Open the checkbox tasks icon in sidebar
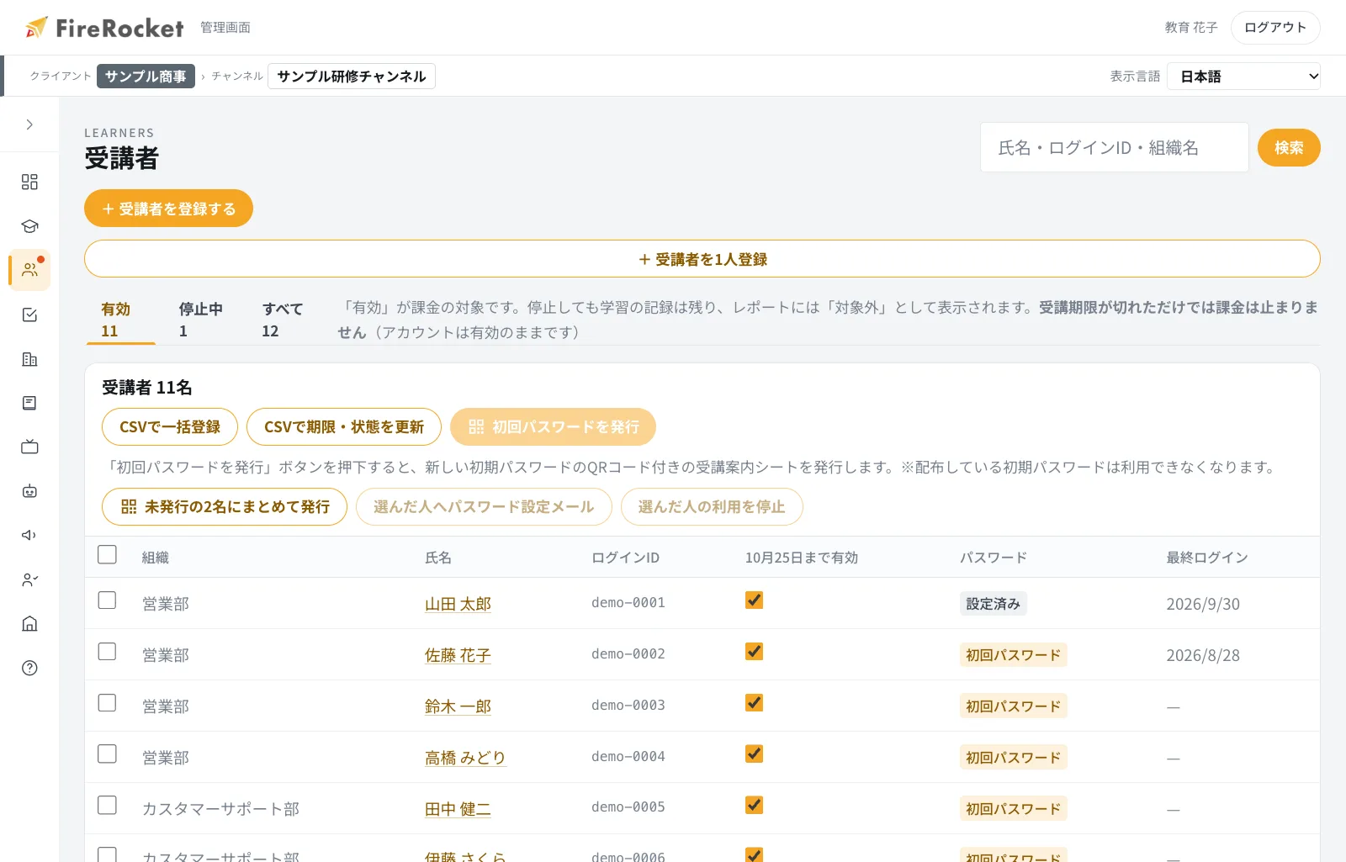 pyautogui.click(x=29, y=315)
